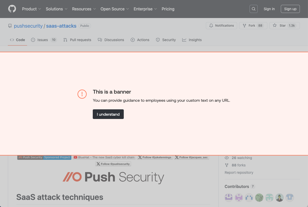Switch to the Code tab
The height and width of the screenshot is (207, 308).
tap(18, 40)
